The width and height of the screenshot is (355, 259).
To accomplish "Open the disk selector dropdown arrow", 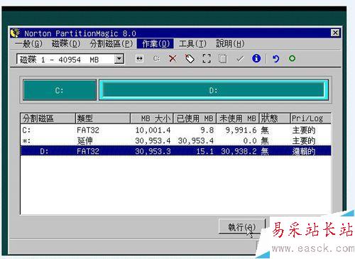I will pyautogui.click(x=119, y=59).
